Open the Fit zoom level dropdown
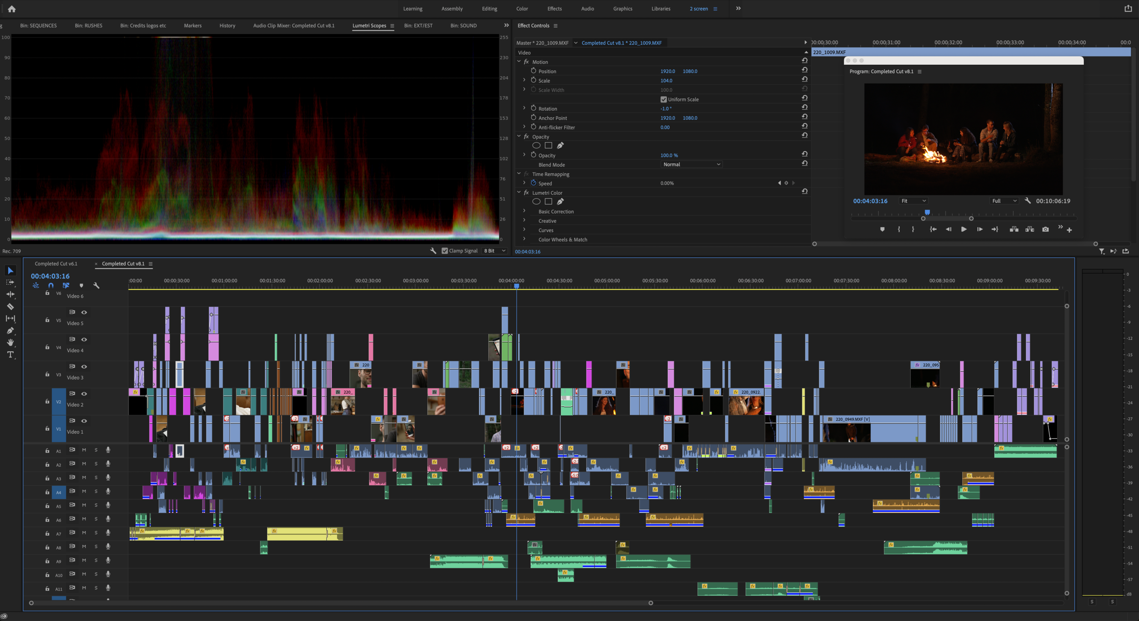This screenshot has width=1139, height=621. 913,201
